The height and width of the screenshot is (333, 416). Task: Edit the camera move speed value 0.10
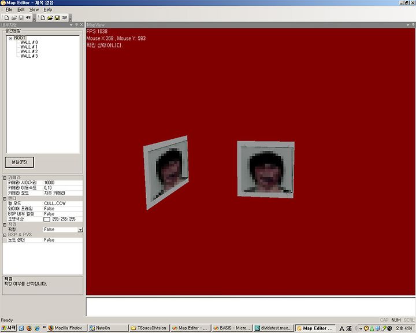(x=62, y=188)
